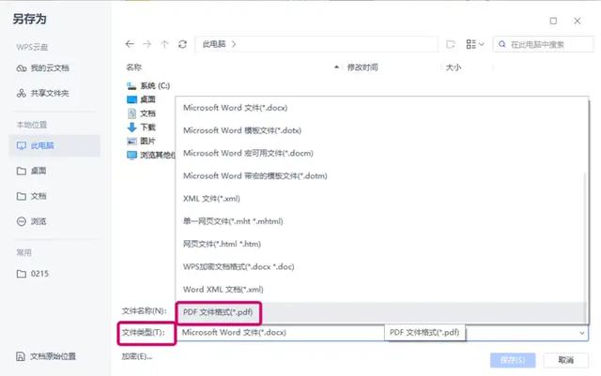Click the 取消 button
The width and height of the screenshot is (601, 376).
point(565,360)
